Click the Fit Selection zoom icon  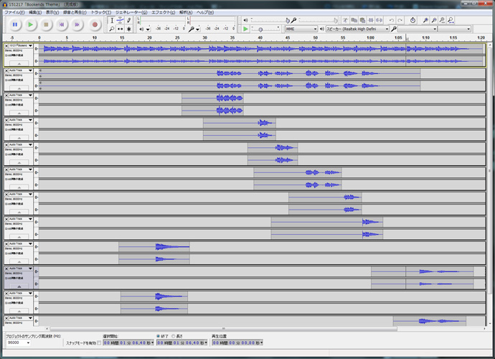443,20
